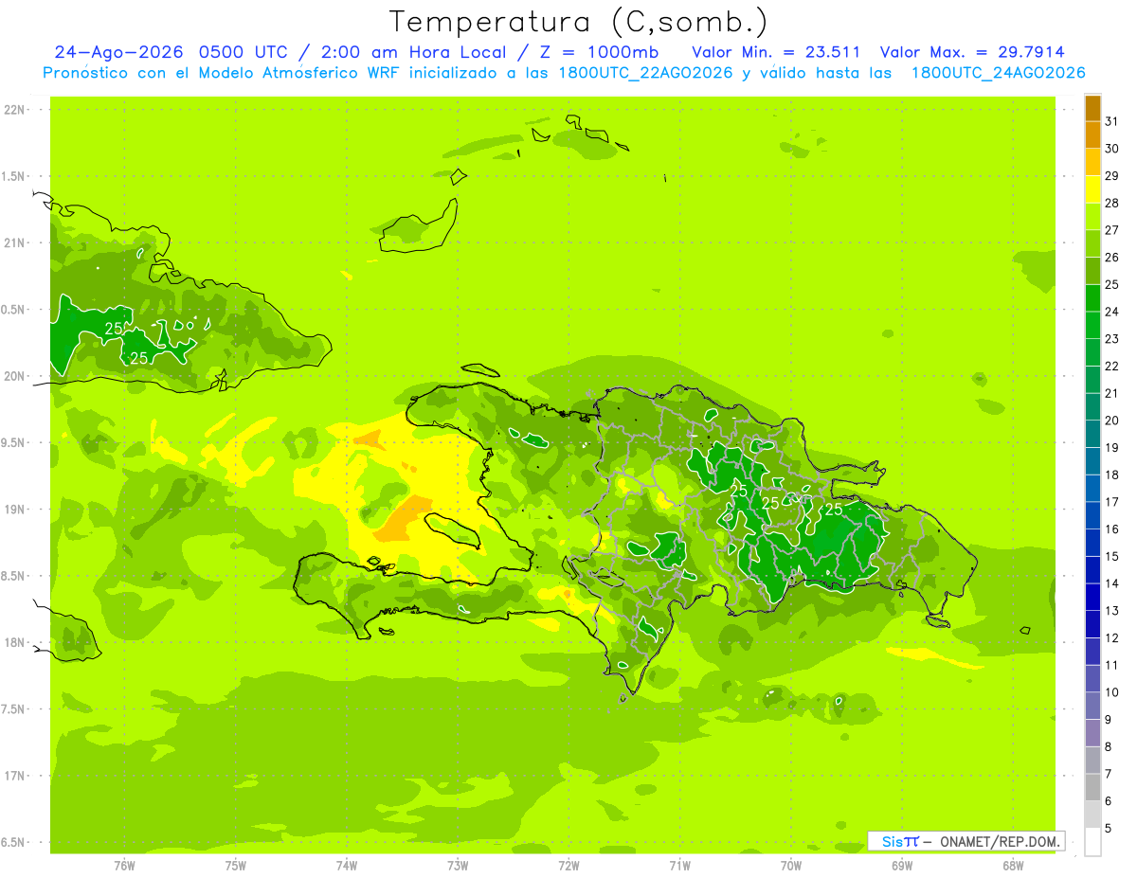Image resolution: width=1137 pixels, height=878 pixels.
Task: Click the "22N" latitude label
Action: point(14,110)
